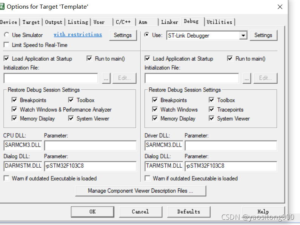Viewport: 300px width, 225px height.
Task: Uncheck debugger Breakpoints checkbox
Action: point(155,100)
